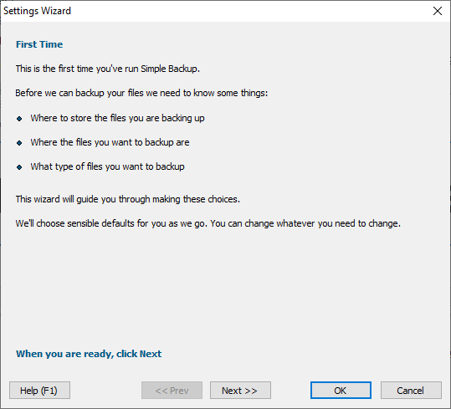Open help with the Help (F1) button

(39, 390)
